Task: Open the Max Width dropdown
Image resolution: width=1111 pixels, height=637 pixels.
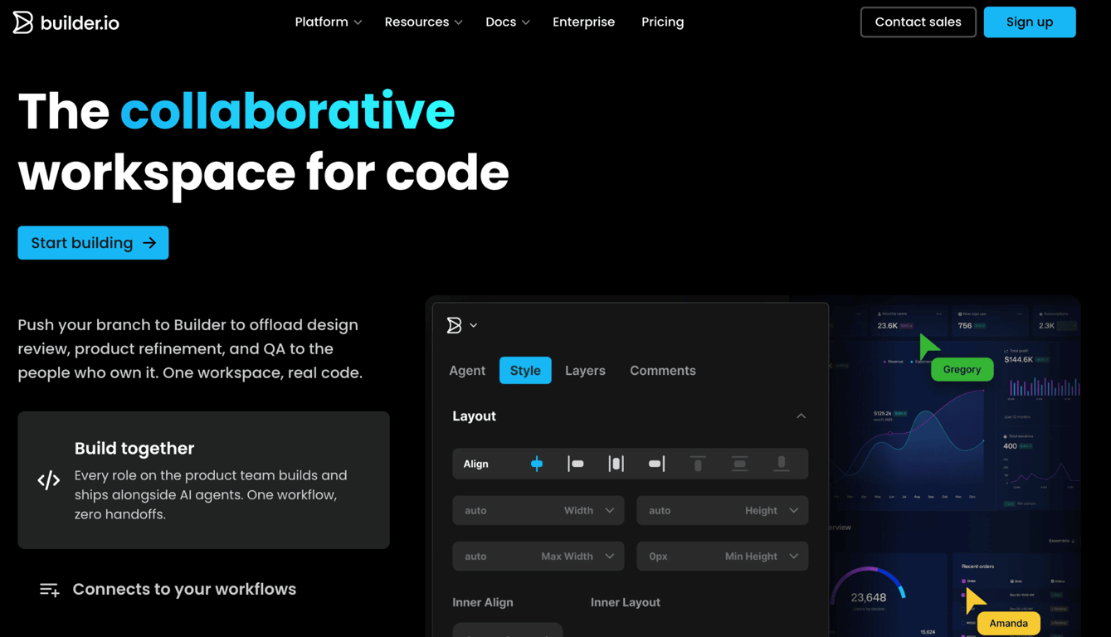Action: coord(577,557)
